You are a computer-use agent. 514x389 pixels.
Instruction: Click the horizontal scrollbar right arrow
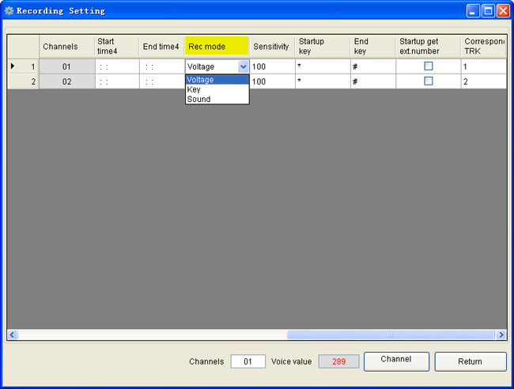(501, 335)
